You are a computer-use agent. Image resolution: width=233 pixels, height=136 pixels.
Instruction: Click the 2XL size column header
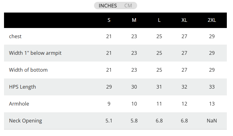[x=212, y=20]
